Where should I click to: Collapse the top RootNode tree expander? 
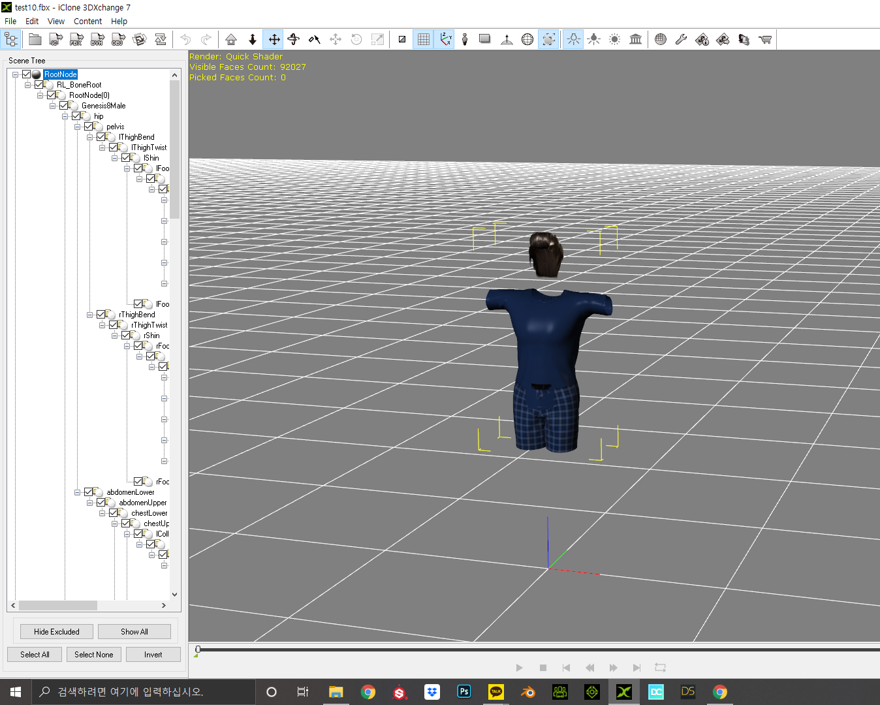[x=15, y=74]
